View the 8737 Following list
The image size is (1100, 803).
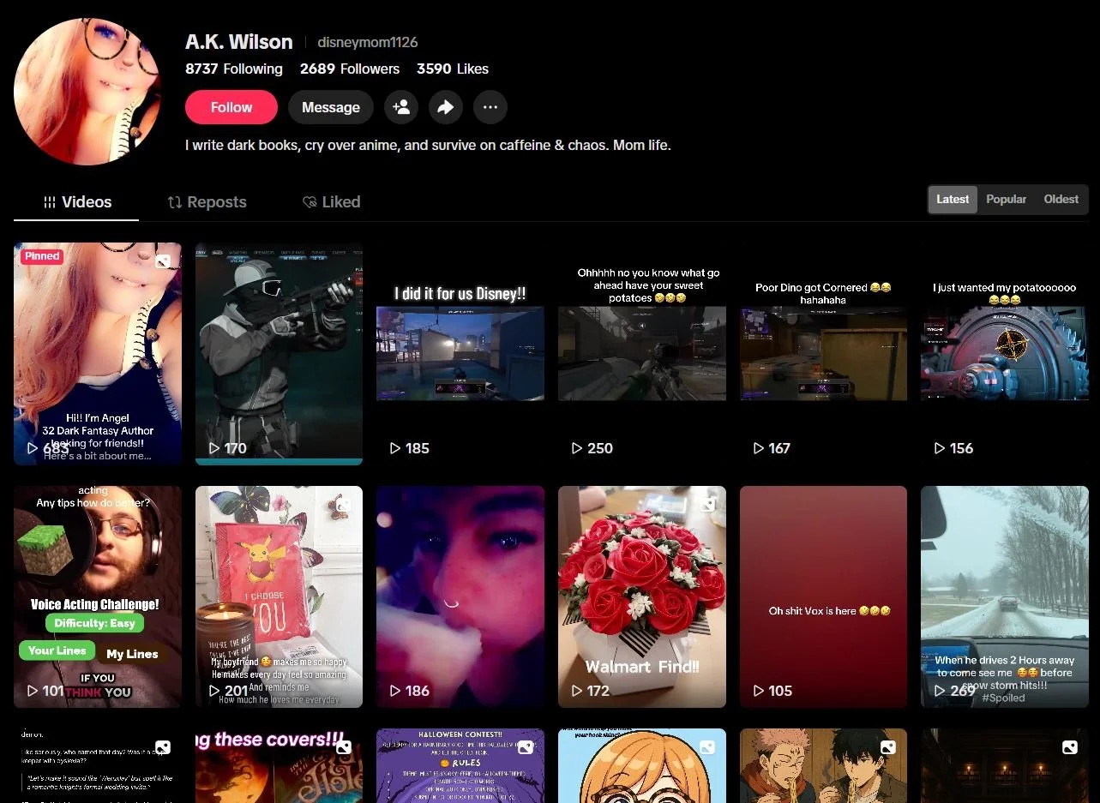tap(234, 69)
